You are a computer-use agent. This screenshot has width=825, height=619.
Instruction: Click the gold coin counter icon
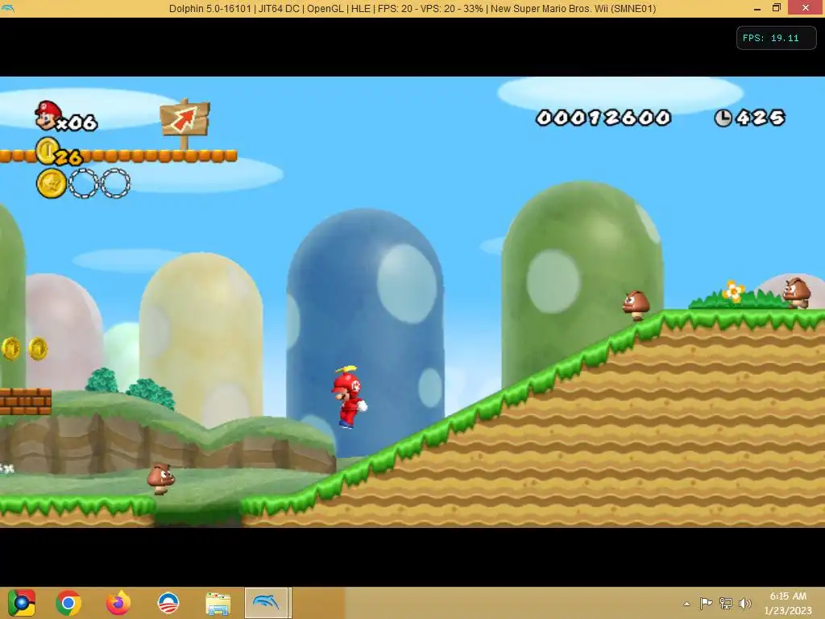click(47, 151)
